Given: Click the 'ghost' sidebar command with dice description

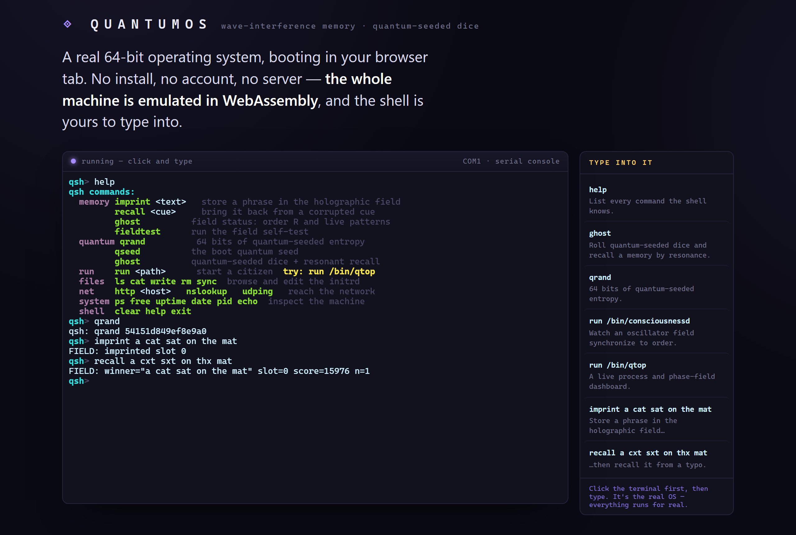Looking at the screenshot, I should point(656,244).
